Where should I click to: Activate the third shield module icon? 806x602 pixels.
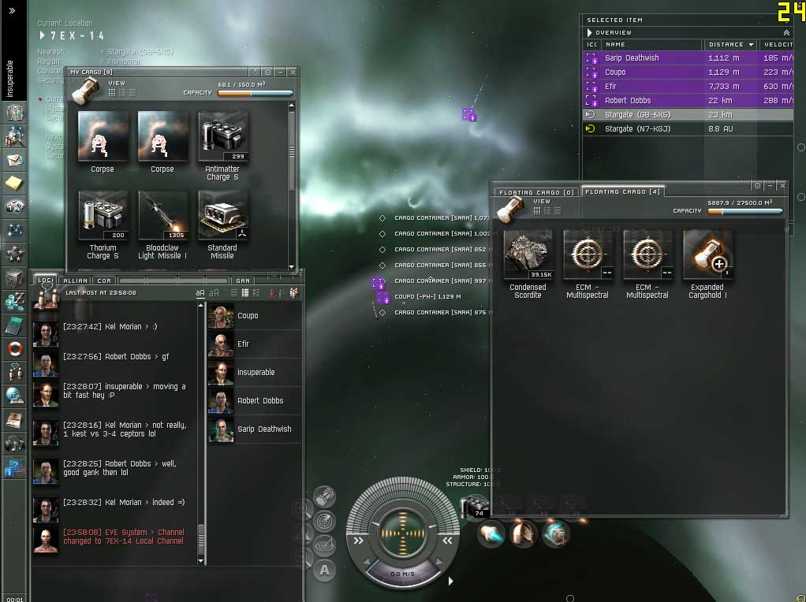coord(555,534)
